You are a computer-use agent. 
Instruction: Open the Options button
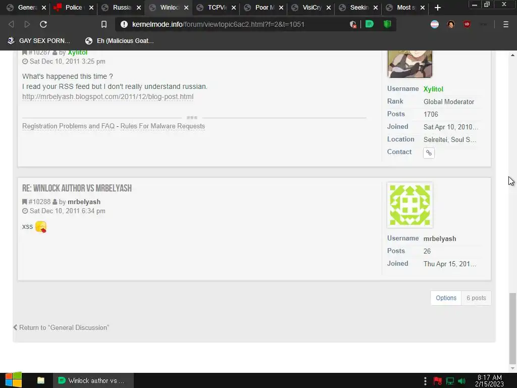point(446,298)
